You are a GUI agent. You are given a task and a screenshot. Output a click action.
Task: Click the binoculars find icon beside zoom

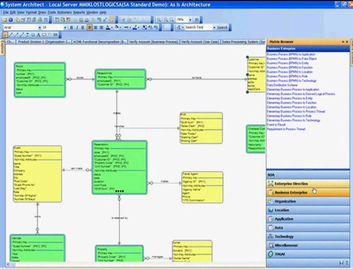click(197, 20)
